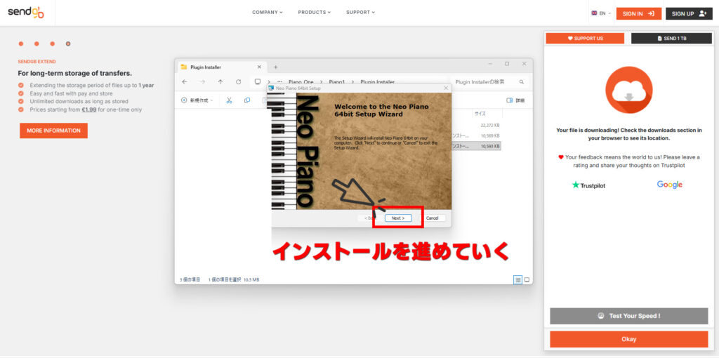Click the Sign In button

pyautogui.click(x=638, y=13)
